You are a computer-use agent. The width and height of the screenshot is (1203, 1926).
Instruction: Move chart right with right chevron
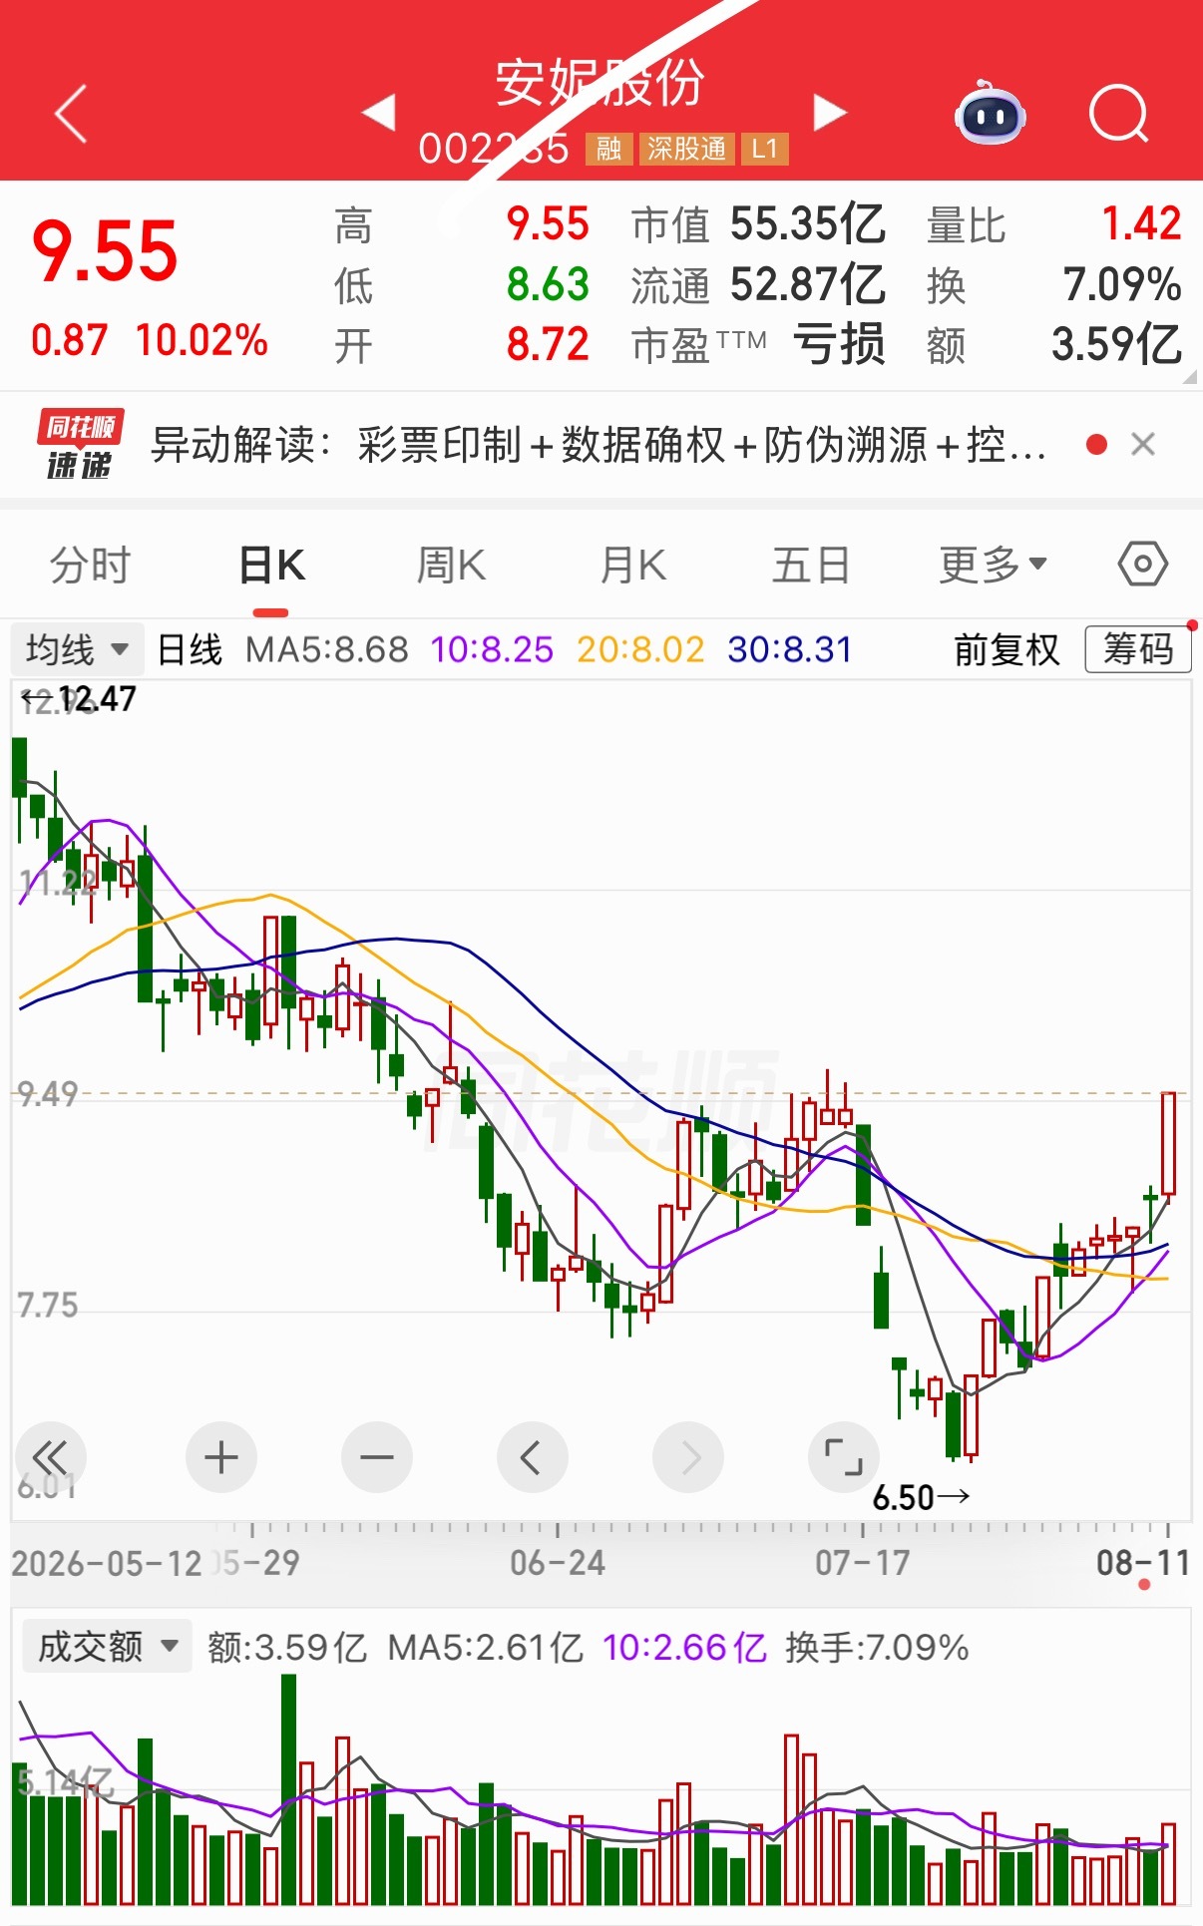click(x=688, y=1457)
